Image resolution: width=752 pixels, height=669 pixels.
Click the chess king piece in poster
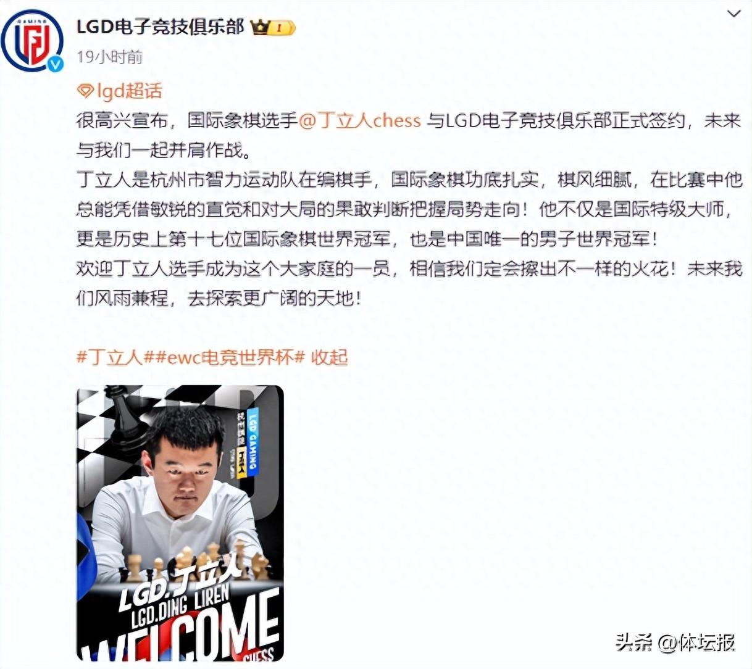coord(126,415)
